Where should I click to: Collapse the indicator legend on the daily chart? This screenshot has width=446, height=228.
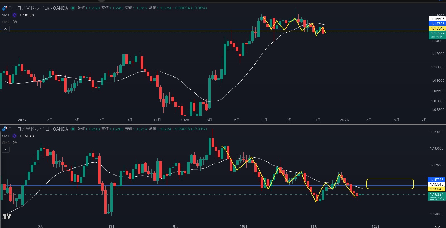[6, 150]
